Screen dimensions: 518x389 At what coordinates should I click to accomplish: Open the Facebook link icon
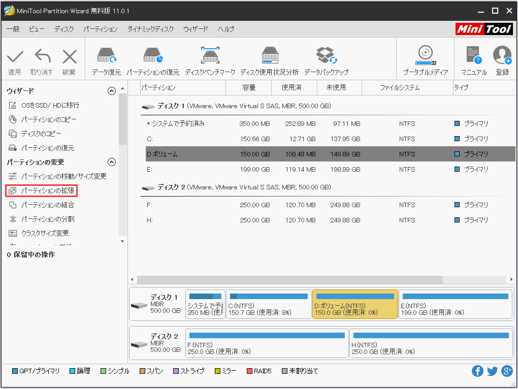click(x=477, y=371)
